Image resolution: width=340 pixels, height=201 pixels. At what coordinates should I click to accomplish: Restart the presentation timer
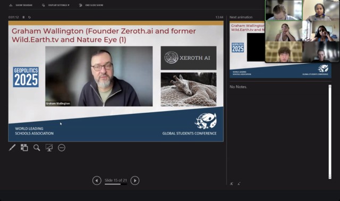tap(30, 17)
